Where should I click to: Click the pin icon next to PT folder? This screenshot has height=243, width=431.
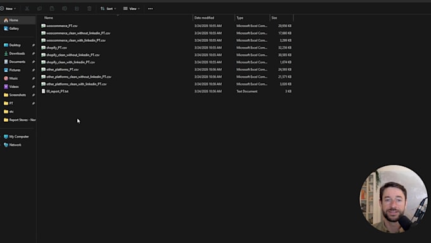click(x=33, y=103)
